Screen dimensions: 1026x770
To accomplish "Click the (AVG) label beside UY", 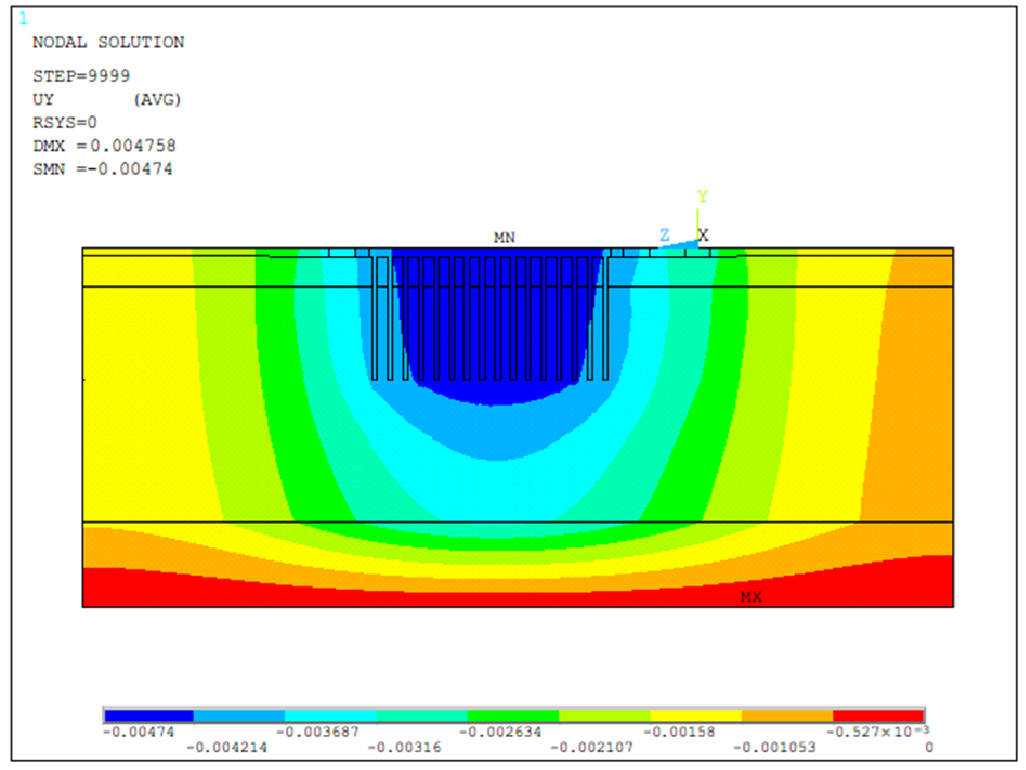I will (x=157, y=100).
